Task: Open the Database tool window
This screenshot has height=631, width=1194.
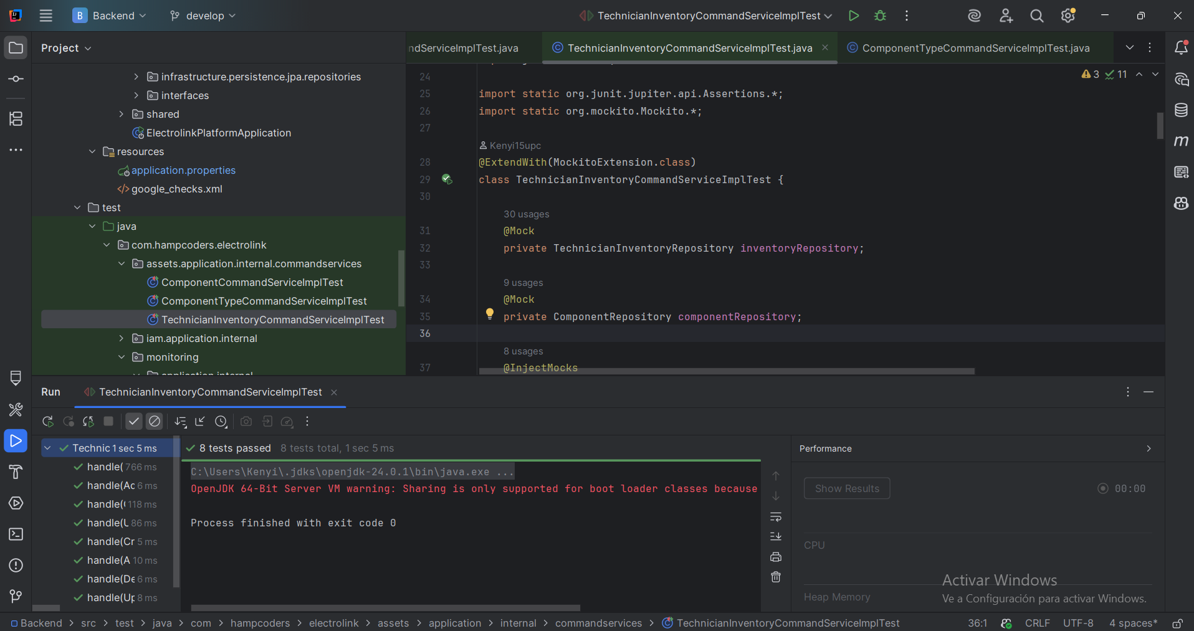Action: pos(1181,110)
